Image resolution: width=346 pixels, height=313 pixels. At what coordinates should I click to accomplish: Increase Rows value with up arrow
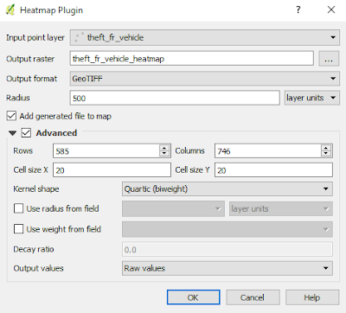(164, 148)
